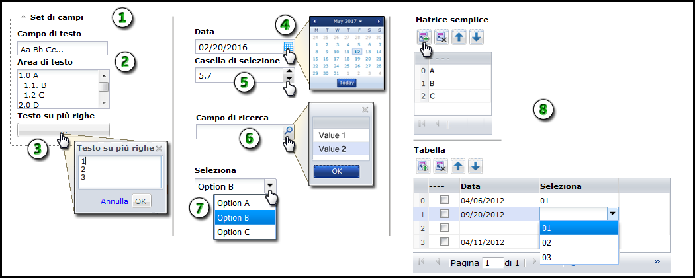
Task: Add a row in Matrice semplice
Action: pyautogui.click(x=423, y=38)
